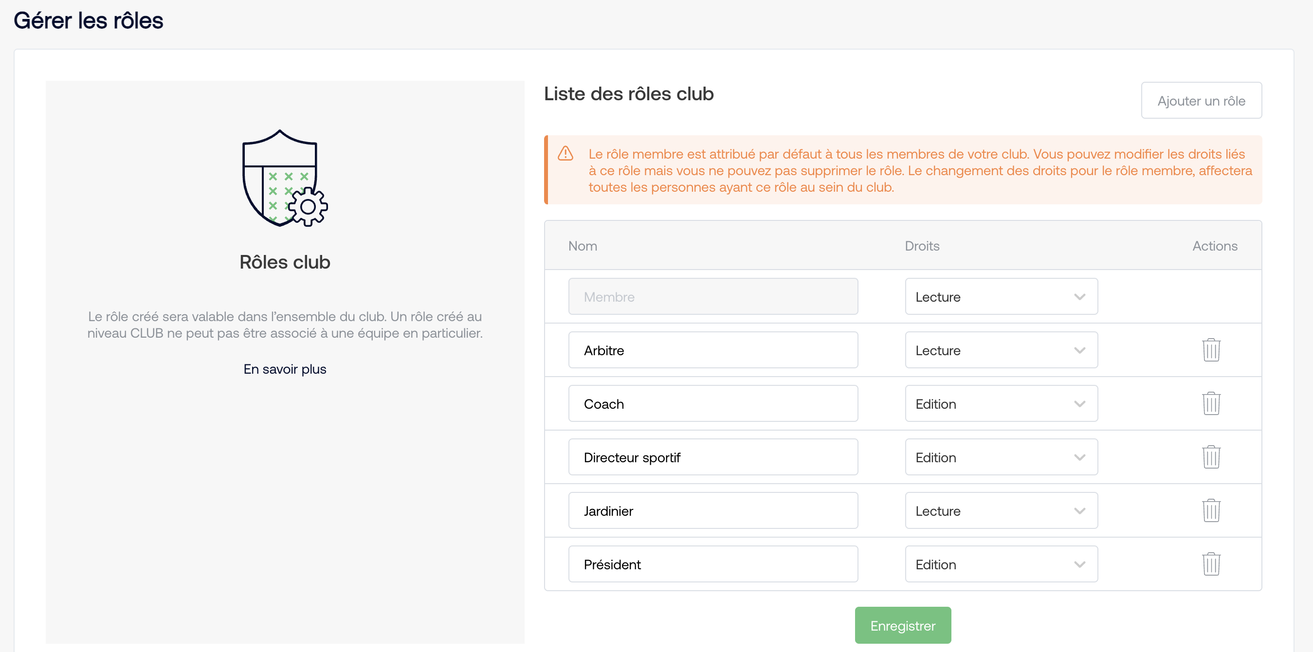Click the Ajouter un rôle button
Image resolution: width=1313 pixels, height=652 pixels.
pos(1202,100)
